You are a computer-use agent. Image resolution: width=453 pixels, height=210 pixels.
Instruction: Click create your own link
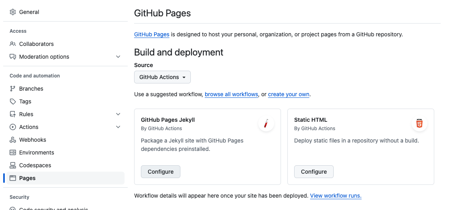(x=289, y=94)
